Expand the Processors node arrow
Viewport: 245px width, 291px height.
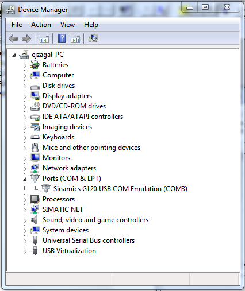pyautogui.click(x=25, y=200)
